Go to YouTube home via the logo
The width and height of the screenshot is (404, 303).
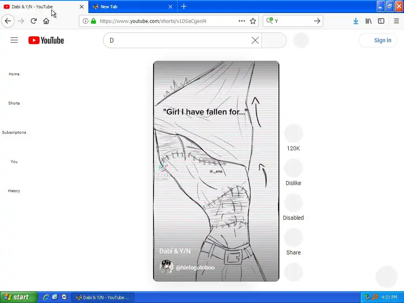pos(46,40)
